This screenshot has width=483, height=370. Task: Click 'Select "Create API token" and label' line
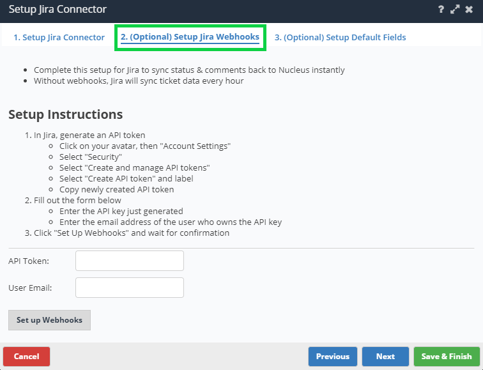126,178
